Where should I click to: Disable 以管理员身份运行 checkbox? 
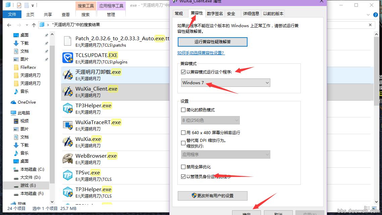(183, 176)
